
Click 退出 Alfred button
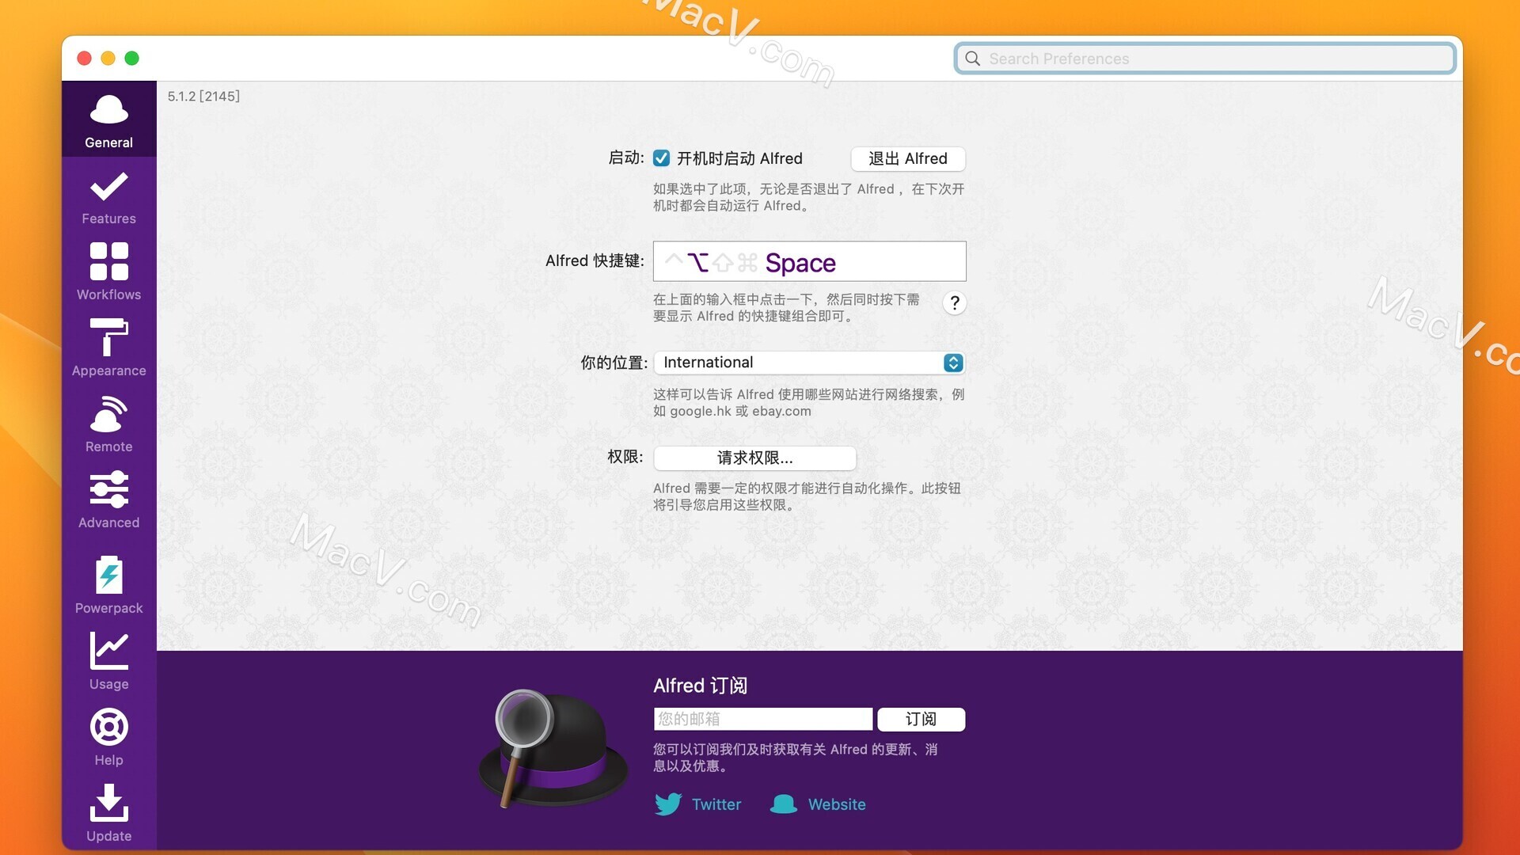coord(906,158)
